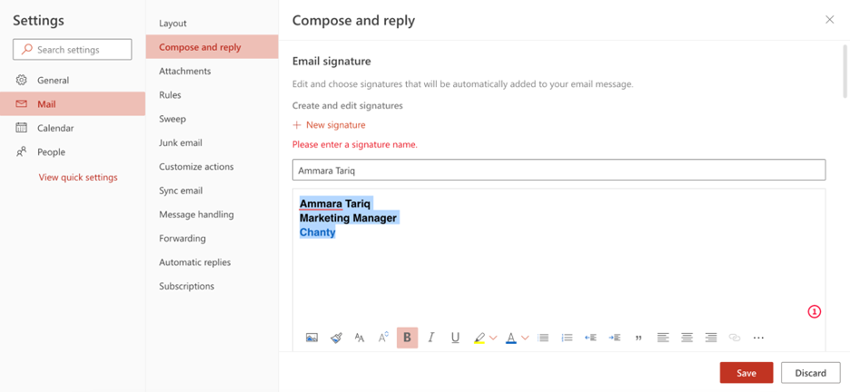Apply quote formatting to the signature
This screenshot has height=392, width=850.
click(638, 338)
